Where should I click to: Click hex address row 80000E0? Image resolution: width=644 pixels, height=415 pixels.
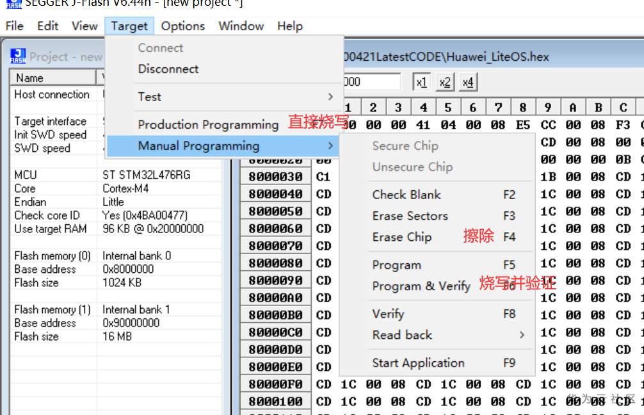click(276, 367)
